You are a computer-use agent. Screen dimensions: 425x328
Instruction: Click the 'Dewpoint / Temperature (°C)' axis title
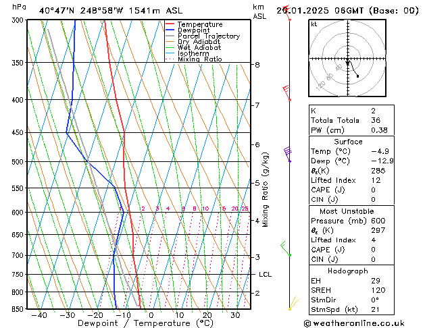[145, 323]
